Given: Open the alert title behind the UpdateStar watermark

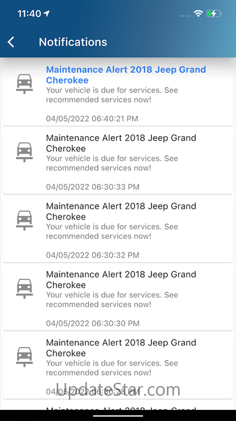Looking at the screenshot, I should [121, 348].
